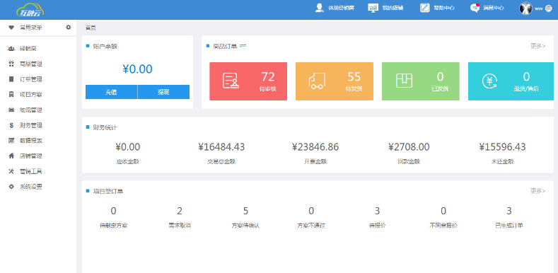Screen dimensions: 558x273
Task: Click the ¥2708.00 回款金额 amount
Action: [x=409, y=146]
